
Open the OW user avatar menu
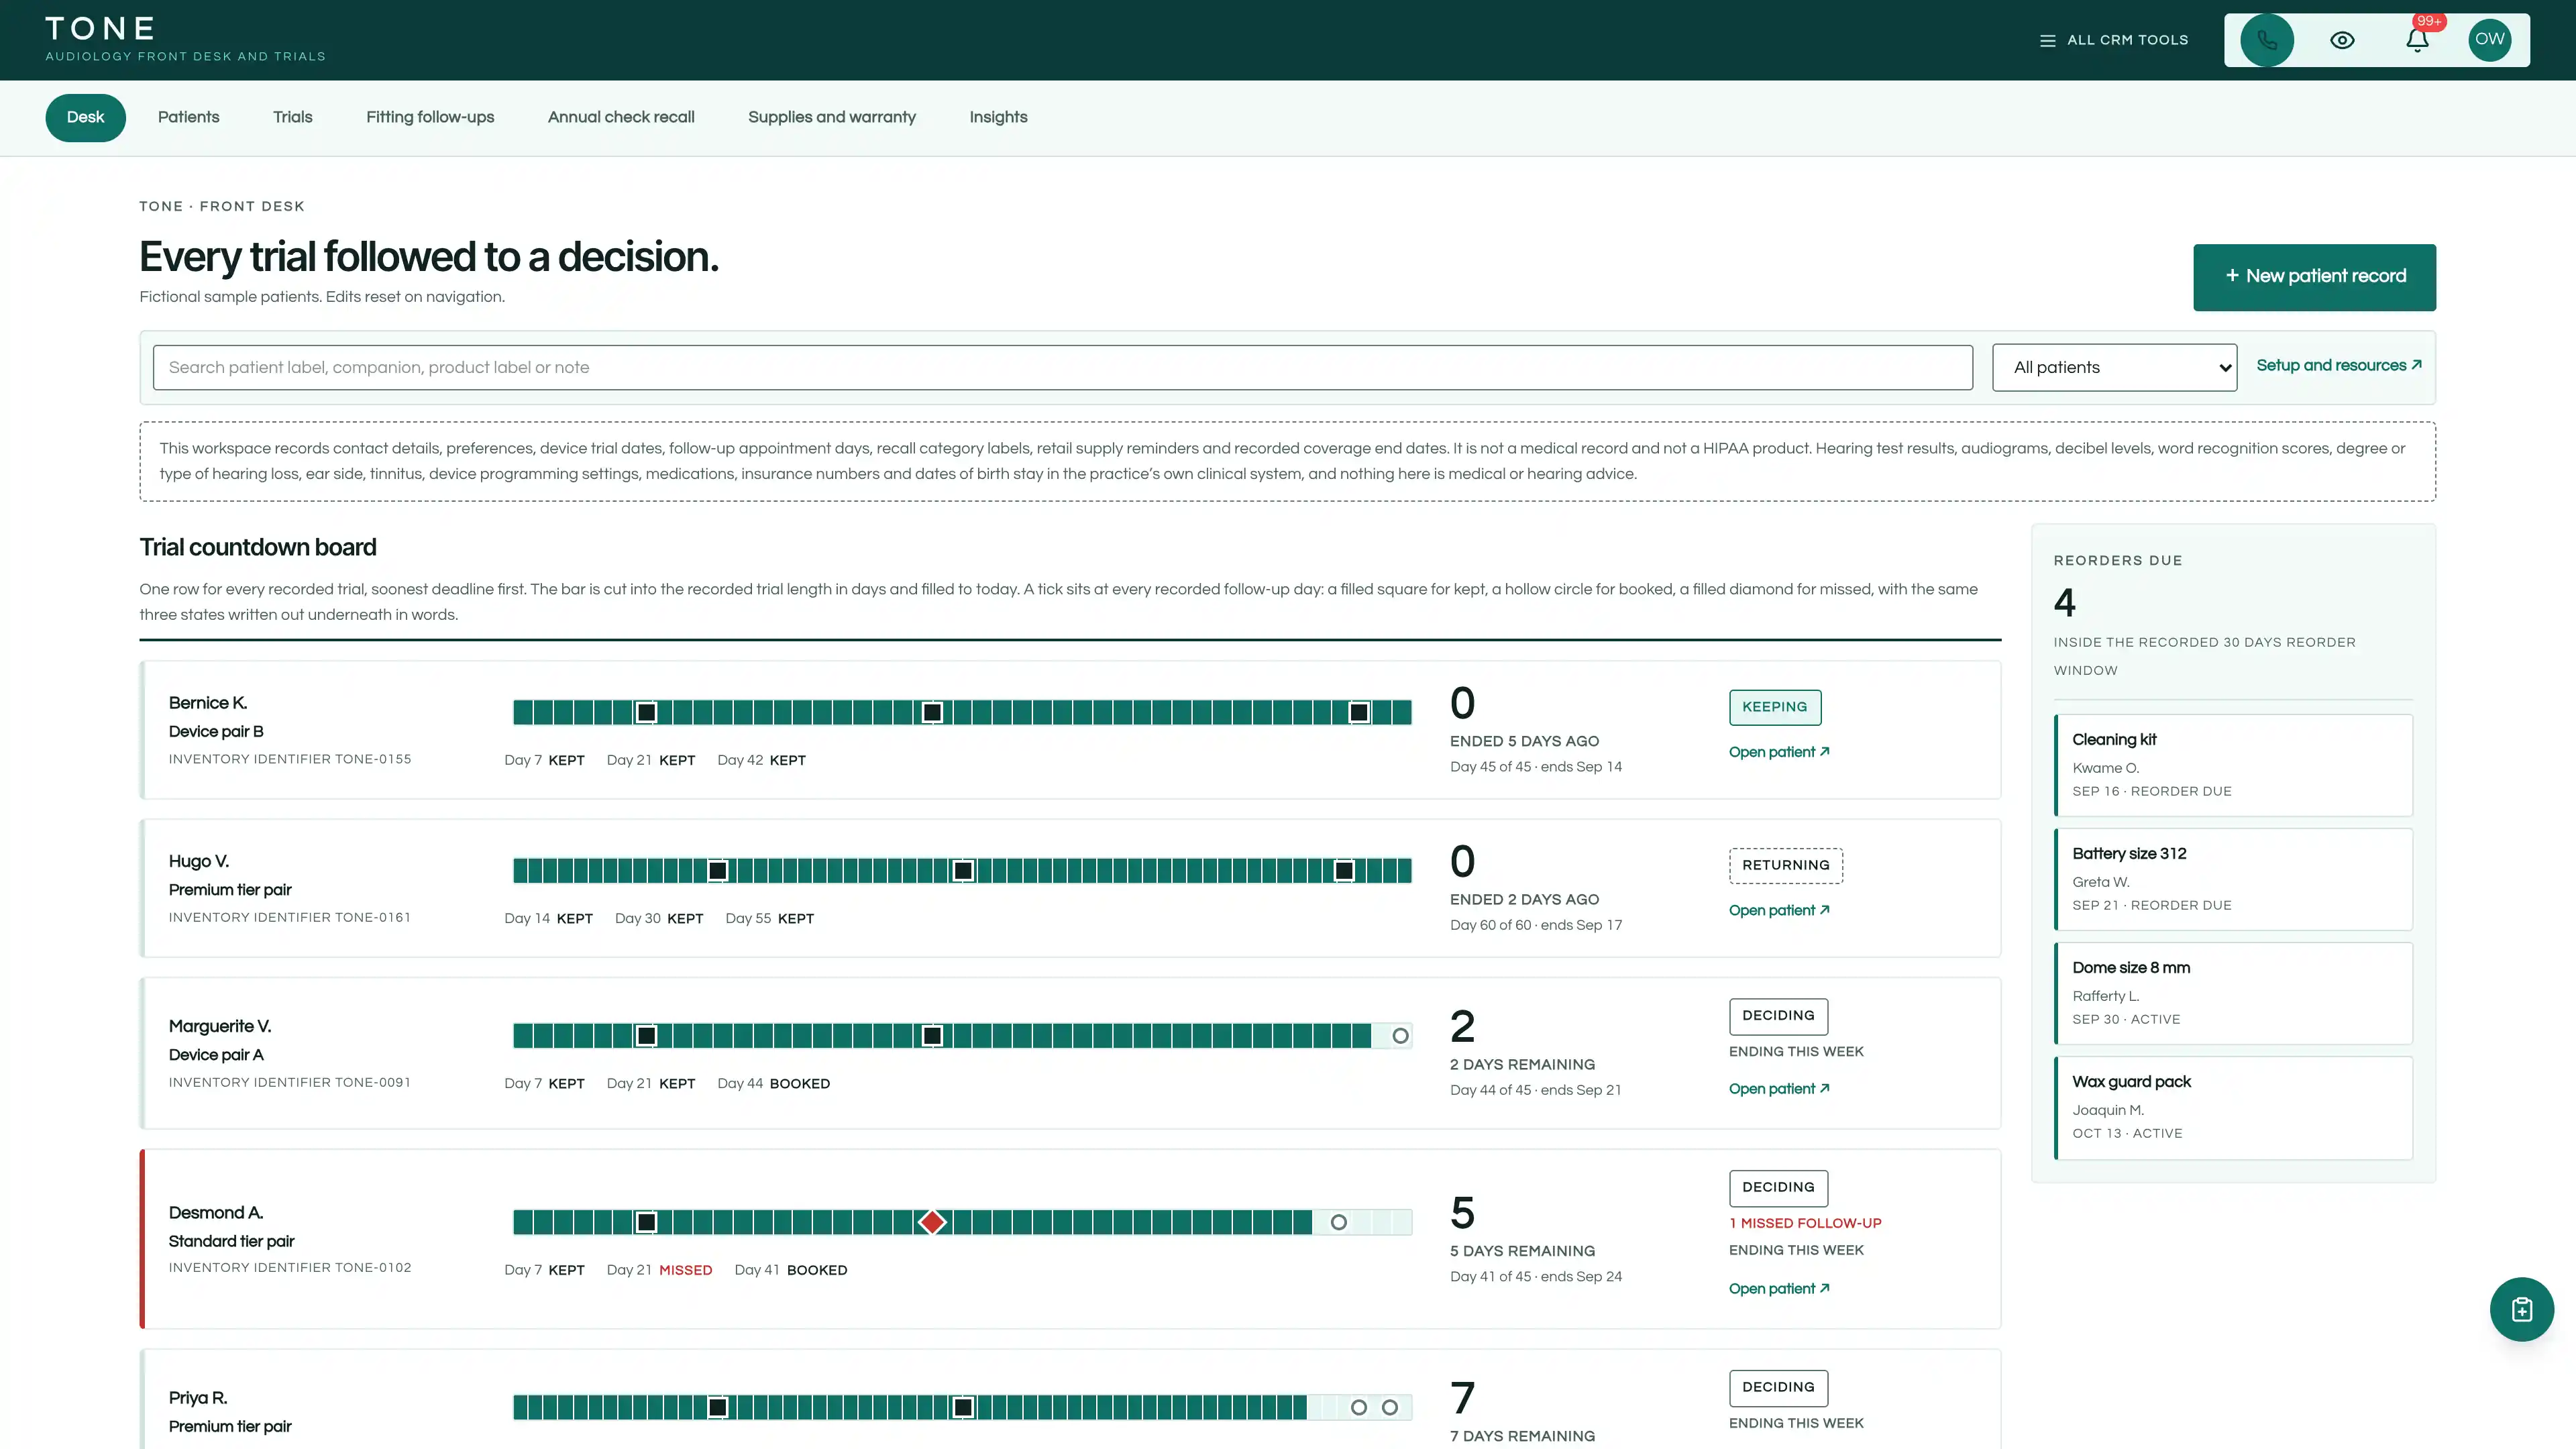2490,40
